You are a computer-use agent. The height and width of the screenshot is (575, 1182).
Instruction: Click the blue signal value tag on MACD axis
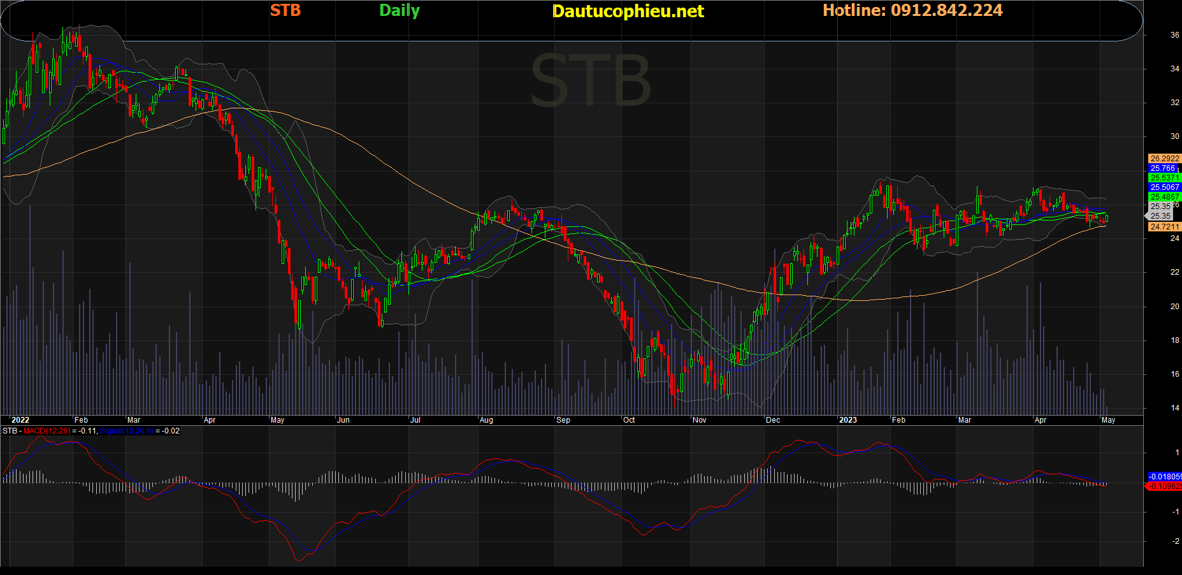click(x=1164, y=477)
